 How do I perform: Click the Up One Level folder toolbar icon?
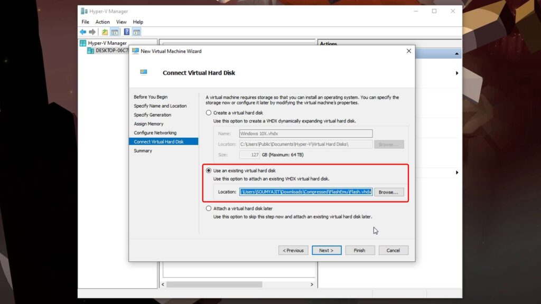[105, 32]
